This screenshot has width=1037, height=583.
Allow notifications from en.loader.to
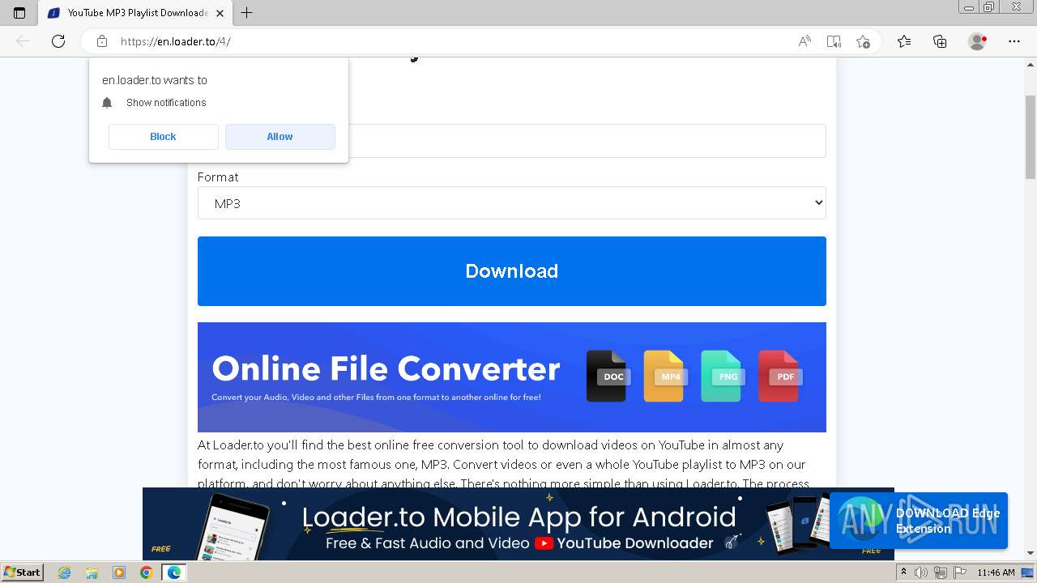click(280, 137)
